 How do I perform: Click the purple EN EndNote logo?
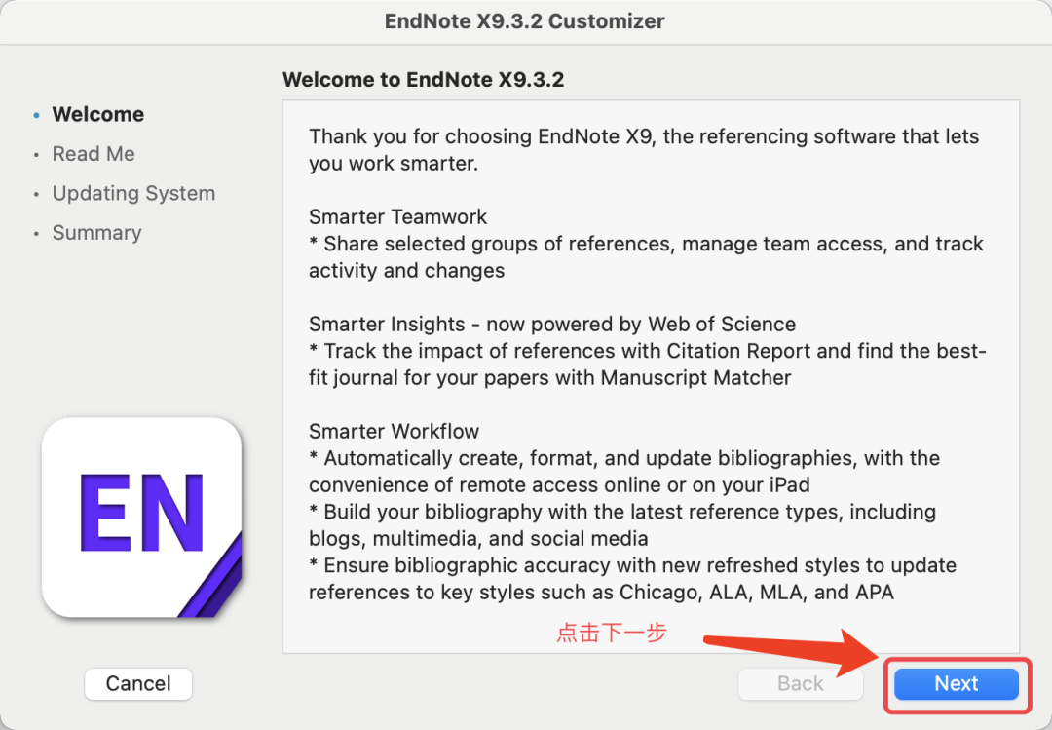point(141,518)
